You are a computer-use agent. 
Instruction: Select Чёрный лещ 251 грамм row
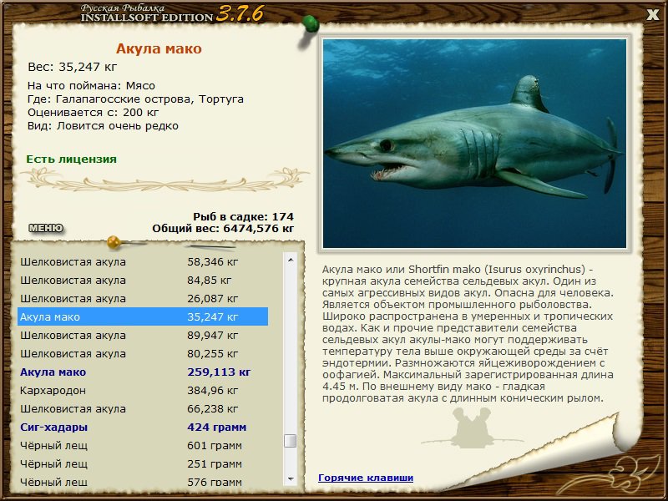click(143, 464)
